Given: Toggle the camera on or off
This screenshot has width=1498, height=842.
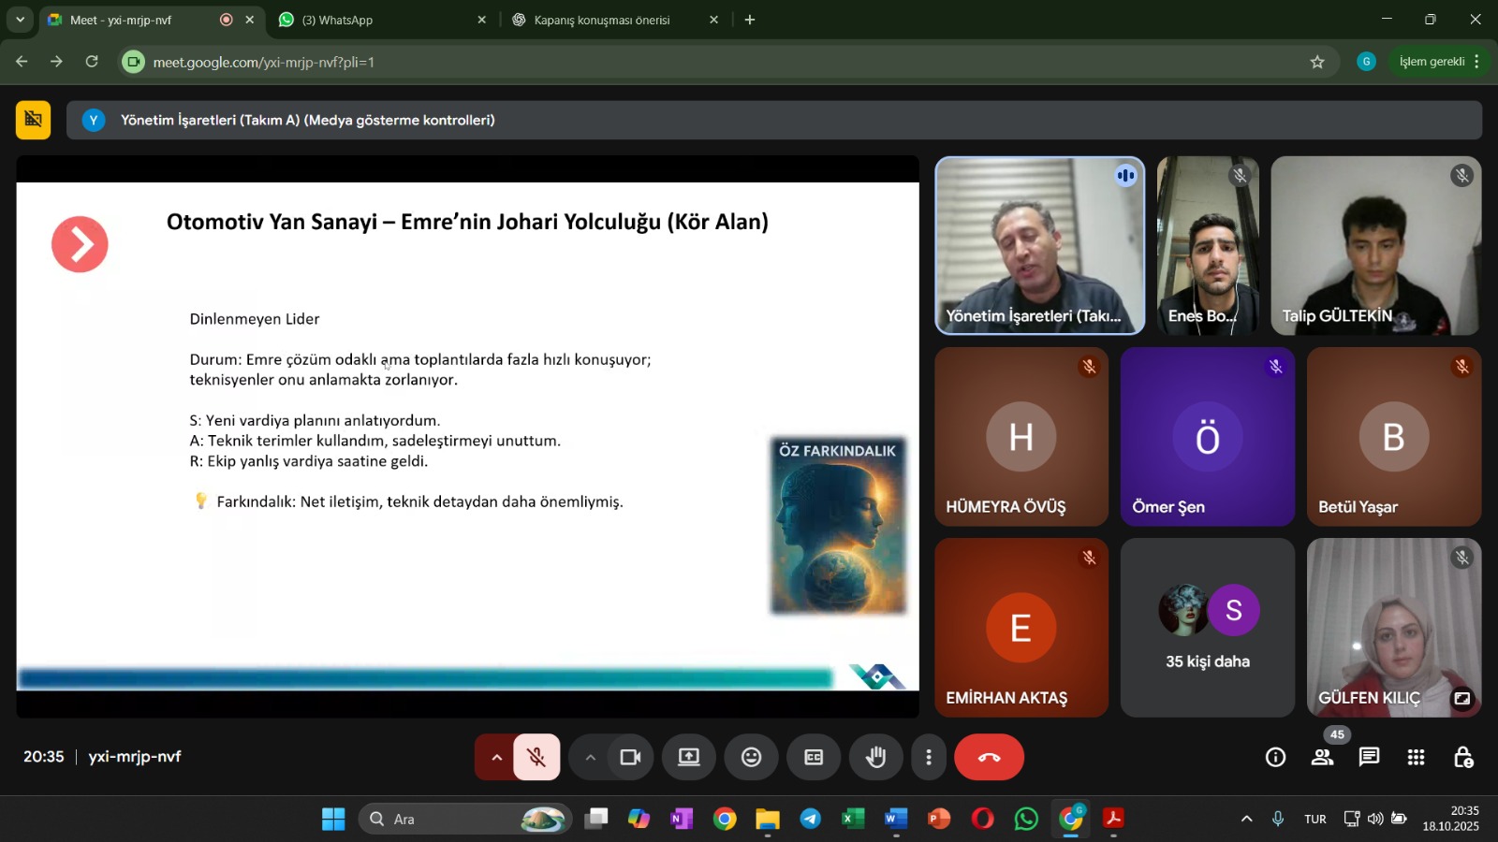Looking at the screenshot, I should [x=630, y=757].
